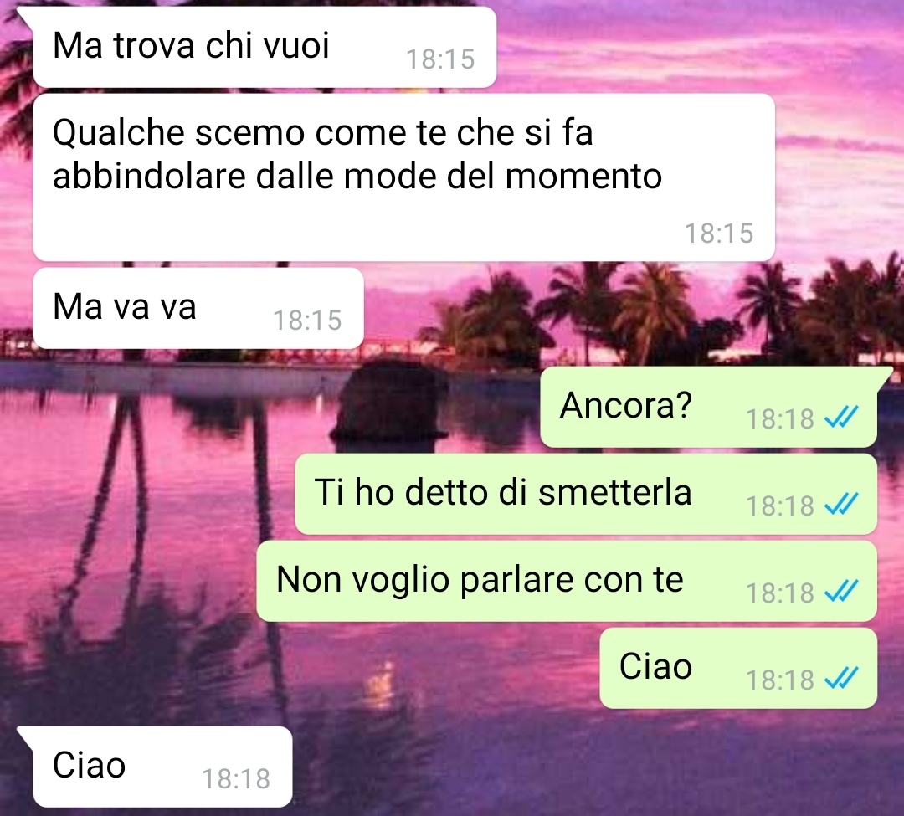The width and height of the screenshot is (904, 816).
Task: Click the 18:18 timestamp on "Non voglio parlare con te"
Action: click(780, 593)
